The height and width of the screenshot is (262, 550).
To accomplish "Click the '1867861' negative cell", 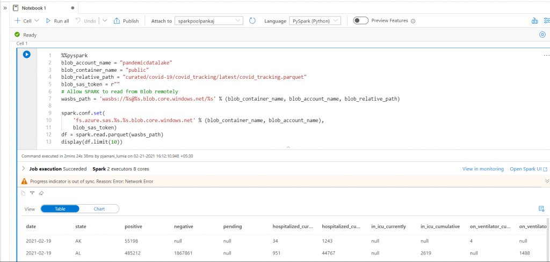I will click(183, 253).
